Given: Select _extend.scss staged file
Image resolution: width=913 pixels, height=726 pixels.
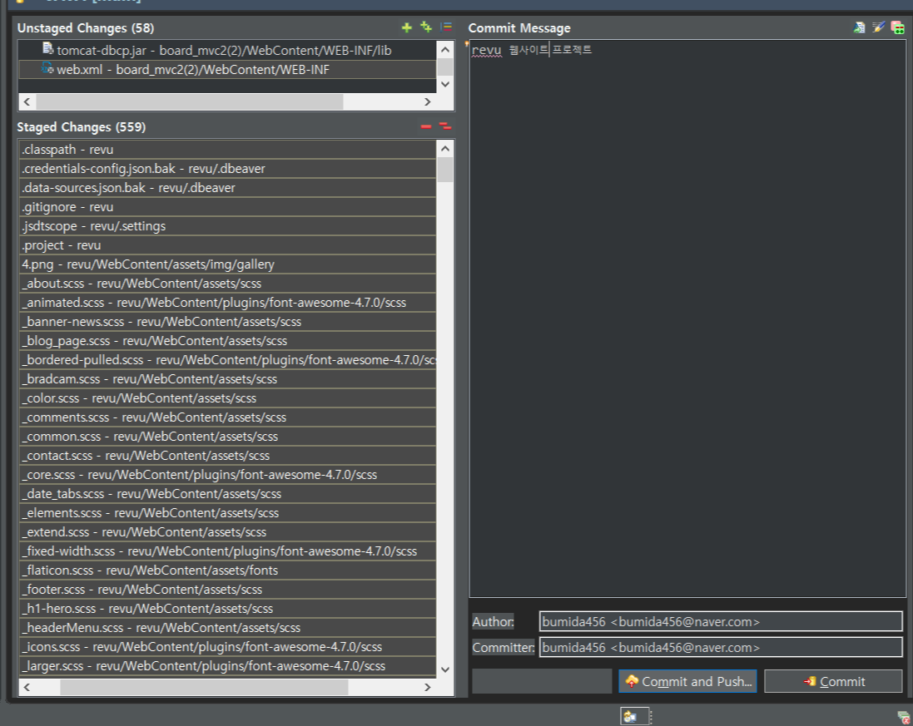Looking at the screenshot, I should 228,532.
